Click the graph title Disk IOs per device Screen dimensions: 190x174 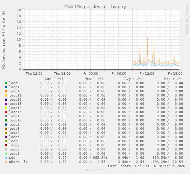click(95, 7)
